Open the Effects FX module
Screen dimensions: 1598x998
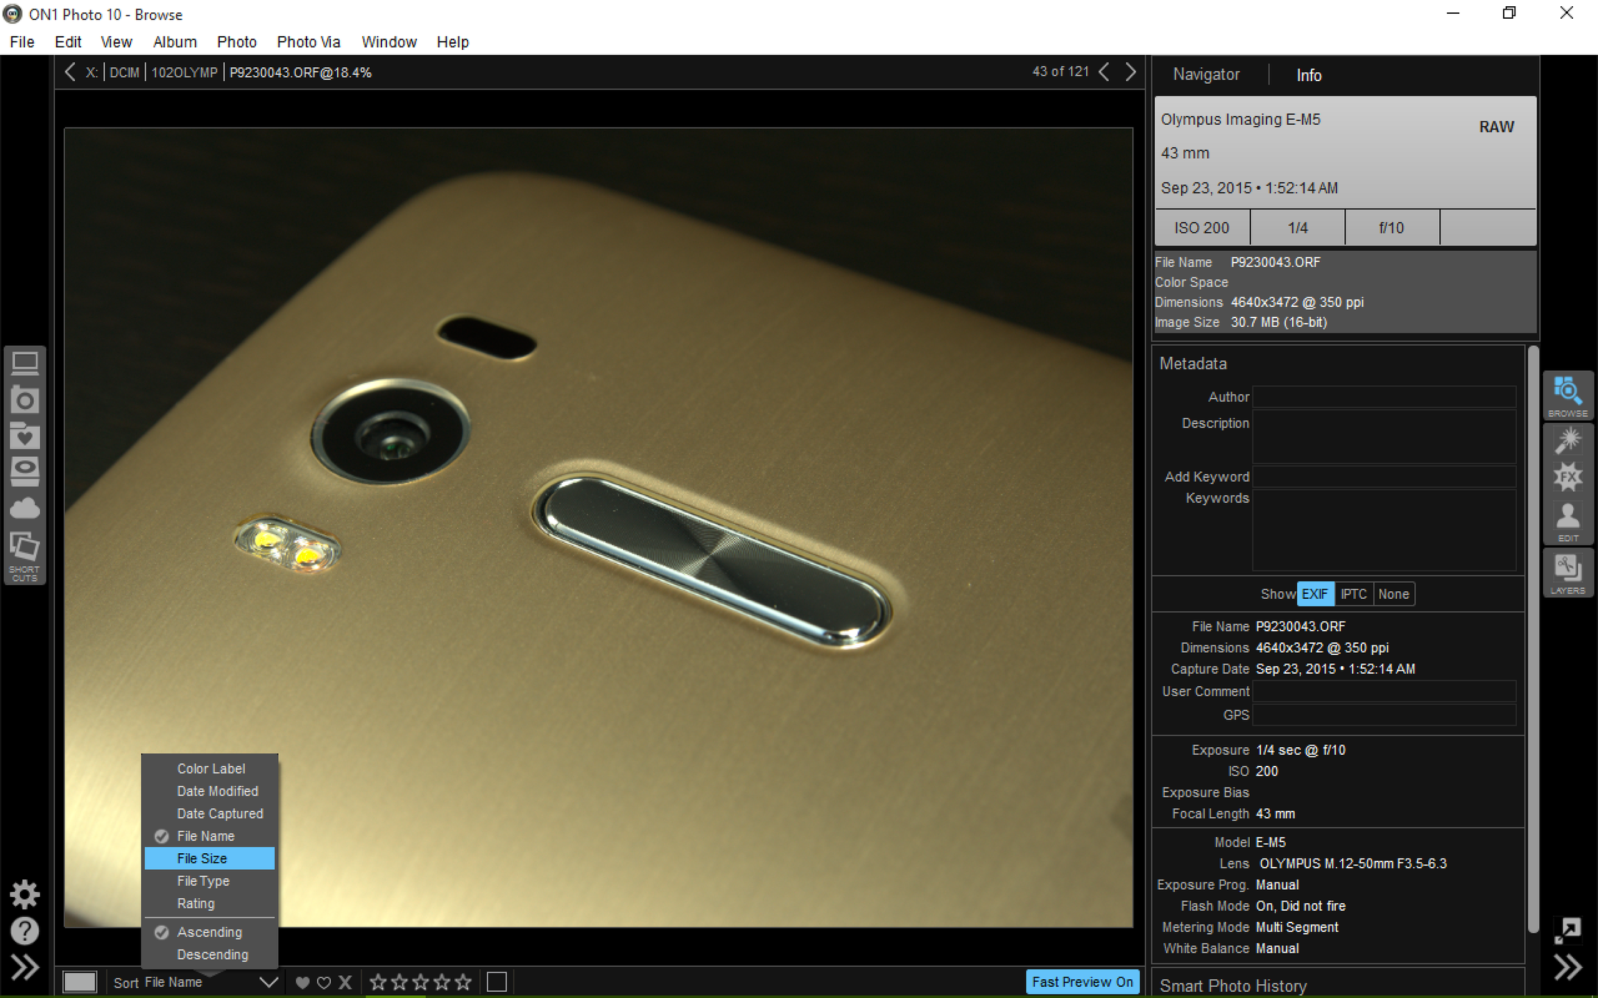(1567, 477)
